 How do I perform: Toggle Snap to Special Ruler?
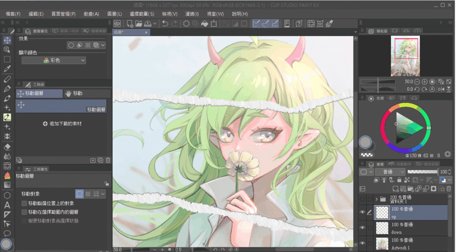[265, 24]
